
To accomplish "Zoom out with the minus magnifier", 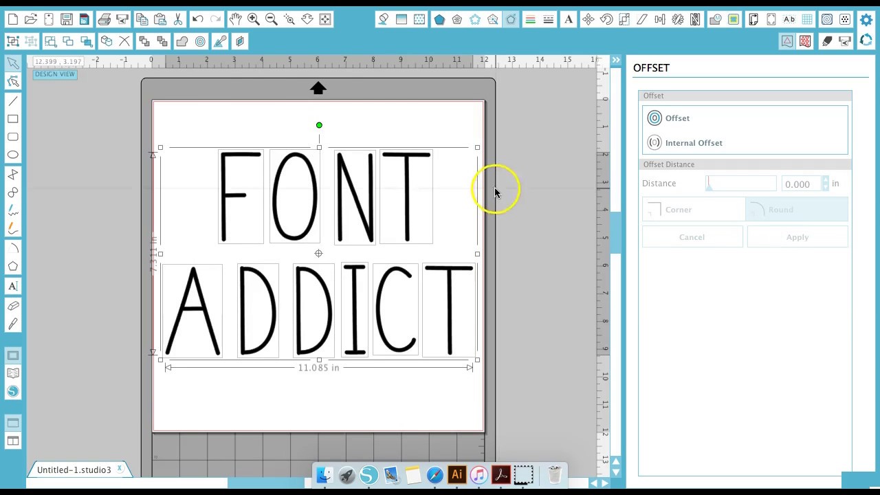I will tap(272, 19).
